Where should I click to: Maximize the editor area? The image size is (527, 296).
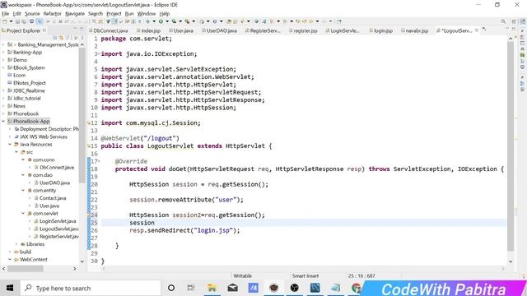(x=514, y=29)
